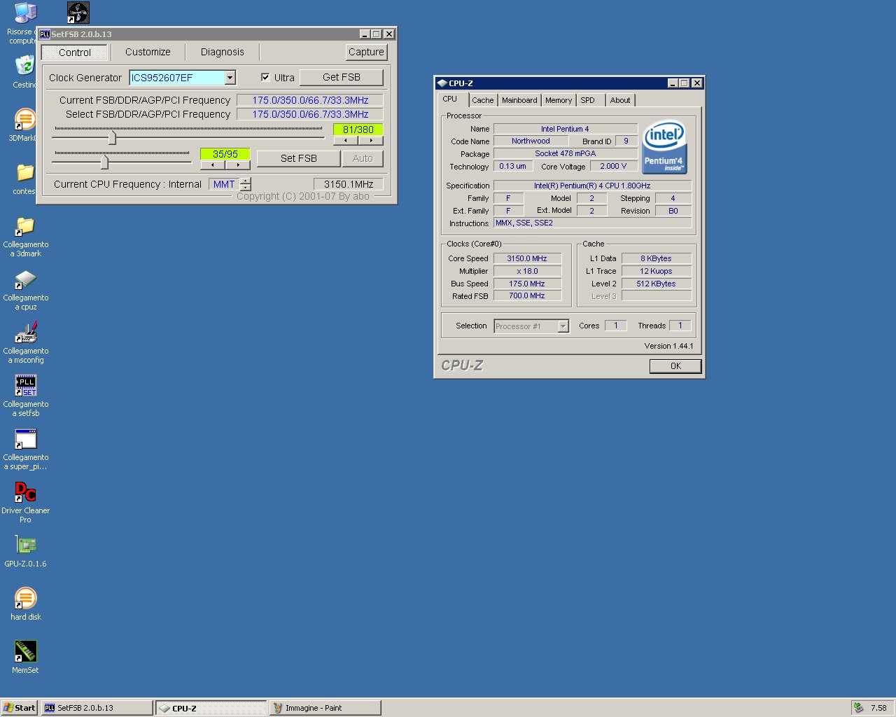Open Driver Cleaner Pro desktop icon
This screenshot has width=896, height=717.
click(25, 492)
